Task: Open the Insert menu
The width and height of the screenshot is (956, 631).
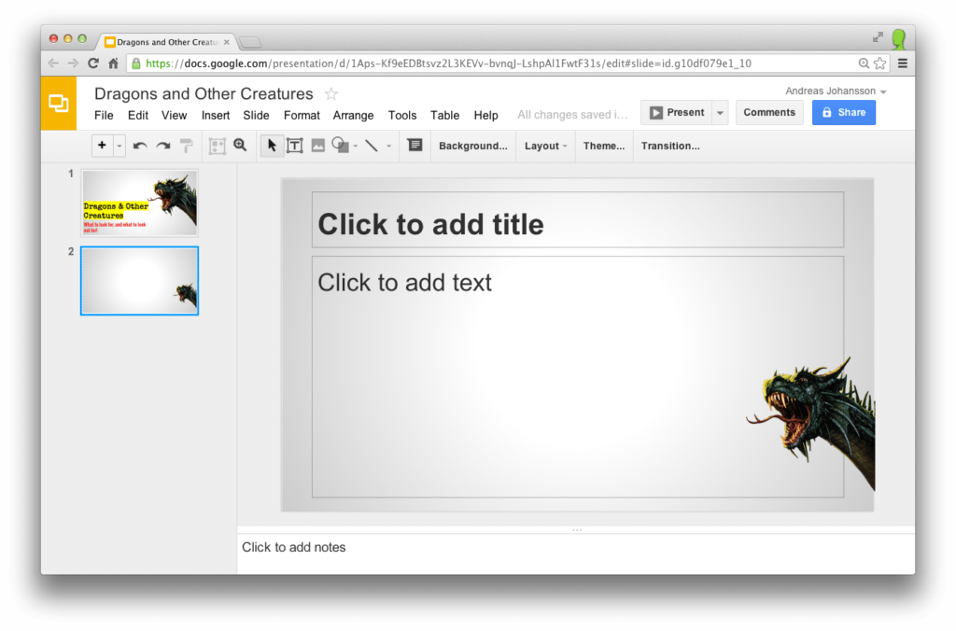Action: tap(216, 115)
